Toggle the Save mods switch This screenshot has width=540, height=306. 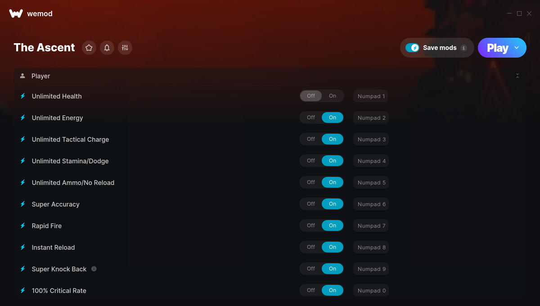pos(412,48)
